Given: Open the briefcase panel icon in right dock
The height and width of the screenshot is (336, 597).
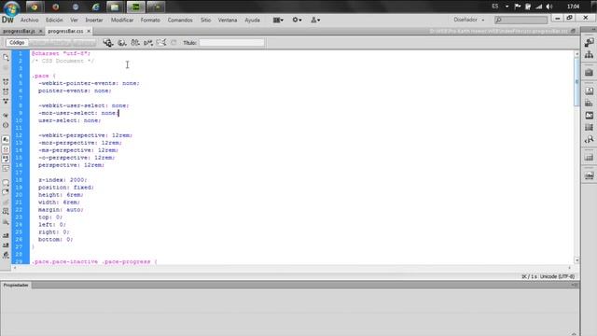Looking at the screenshot, I should [x=589, y=73].
